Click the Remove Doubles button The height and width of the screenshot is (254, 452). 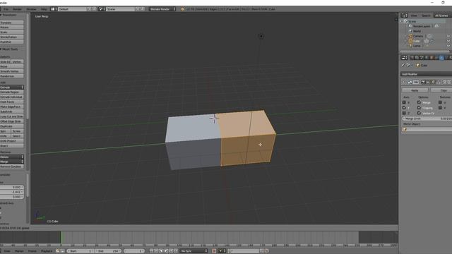[12, 167]
